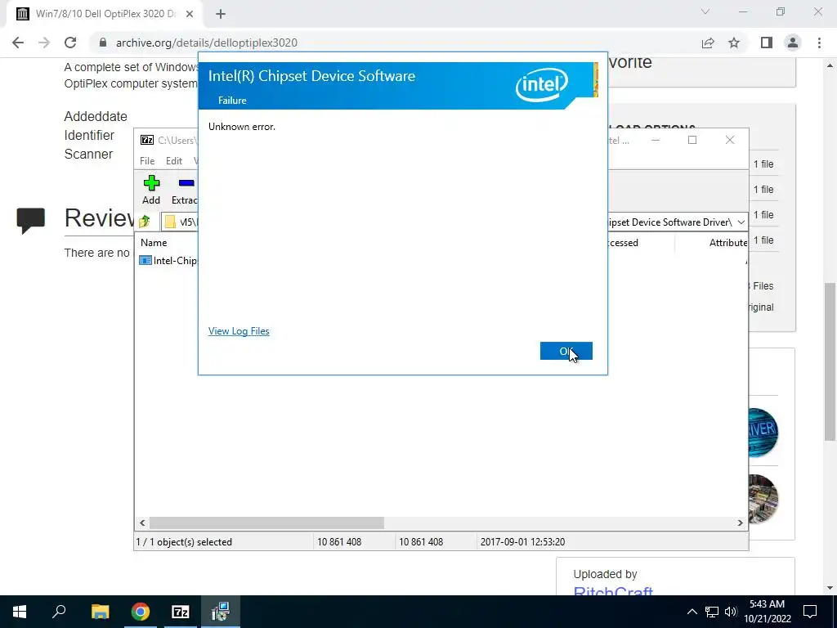Sort by Attributes column in 7-Zip
Screen dimensions: 837x628
(728, 242)
